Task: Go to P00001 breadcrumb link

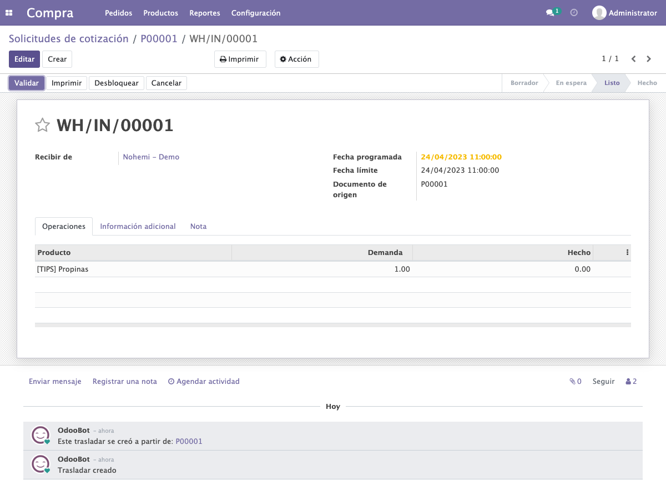Action: [x=159, y=39]
